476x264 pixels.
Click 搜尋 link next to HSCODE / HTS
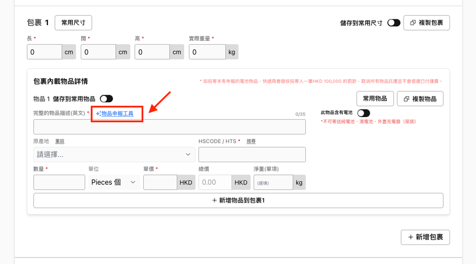click(251, 141)
